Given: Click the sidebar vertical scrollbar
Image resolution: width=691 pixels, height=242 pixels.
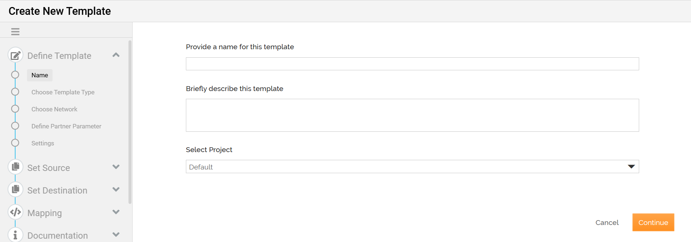Looking at the screenshot, I should click(x=130, y=122).
